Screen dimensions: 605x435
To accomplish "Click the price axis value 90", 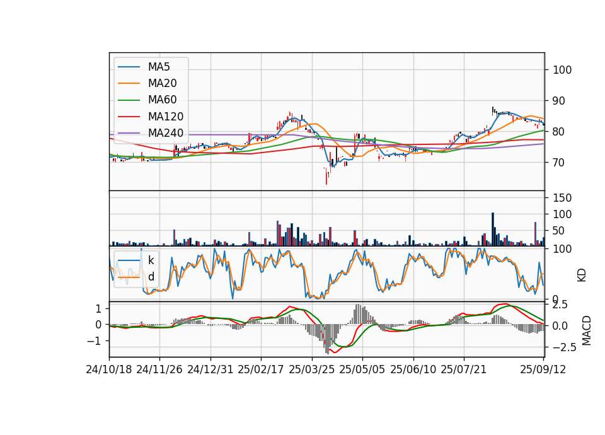I will pos(559,101).
